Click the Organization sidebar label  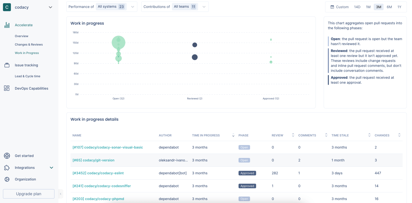(25, 179)
